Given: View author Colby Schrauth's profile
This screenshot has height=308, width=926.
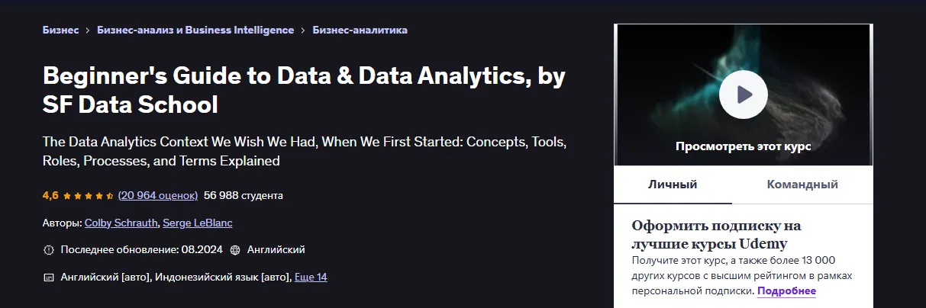Looking at the screenshot, I should (121, 223).
